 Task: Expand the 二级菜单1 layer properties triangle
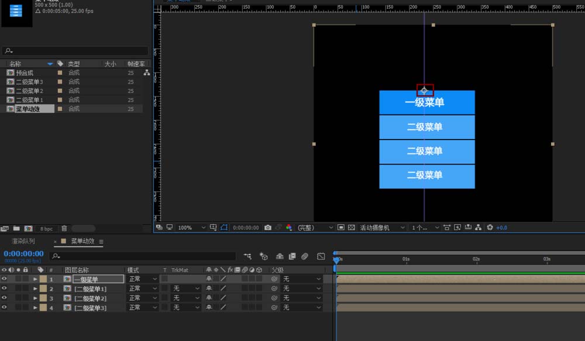pyautogui.click(x=35, y=288)
